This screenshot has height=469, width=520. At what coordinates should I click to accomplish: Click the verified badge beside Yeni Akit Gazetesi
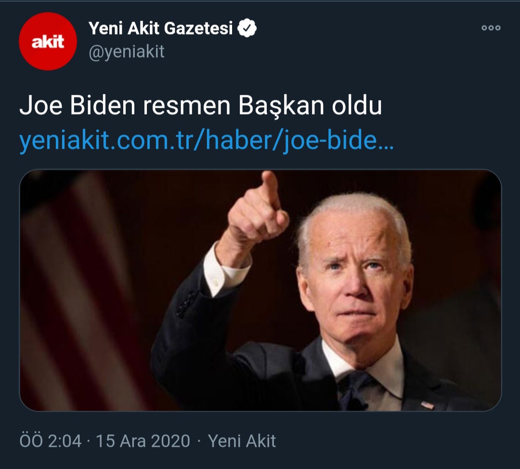247,28
